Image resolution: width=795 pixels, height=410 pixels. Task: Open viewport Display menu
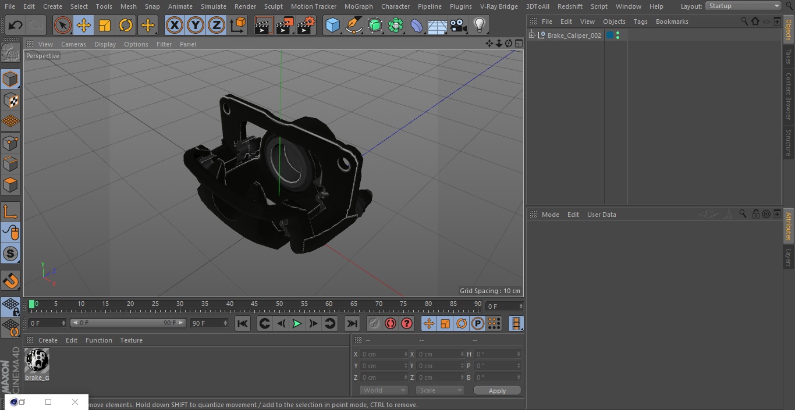click(x=105, y=44)
